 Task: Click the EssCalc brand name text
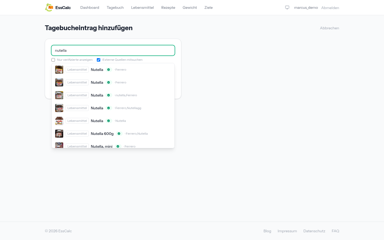pos(63,7)
